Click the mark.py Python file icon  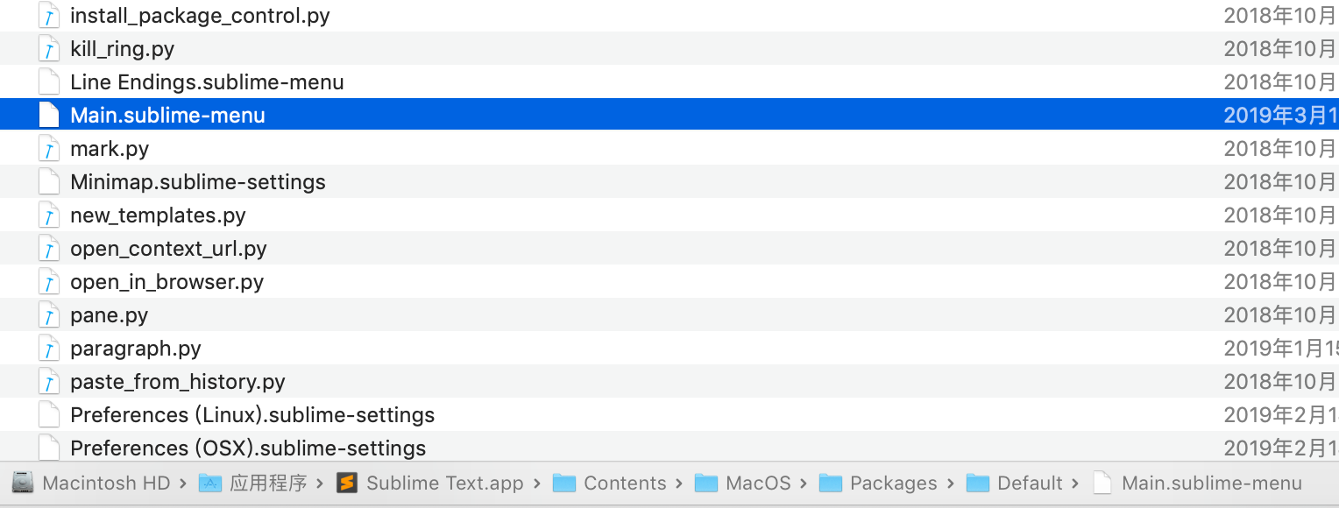point(49,149)
